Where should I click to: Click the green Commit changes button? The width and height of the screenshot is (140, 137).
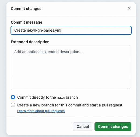[113, 127]
